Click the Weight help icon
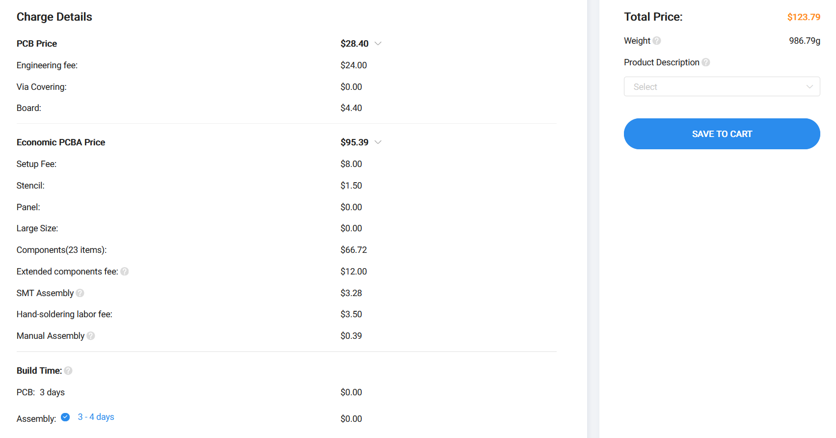Screen dimensions: 836x438 pyautogui.click(x=657, y=41)
